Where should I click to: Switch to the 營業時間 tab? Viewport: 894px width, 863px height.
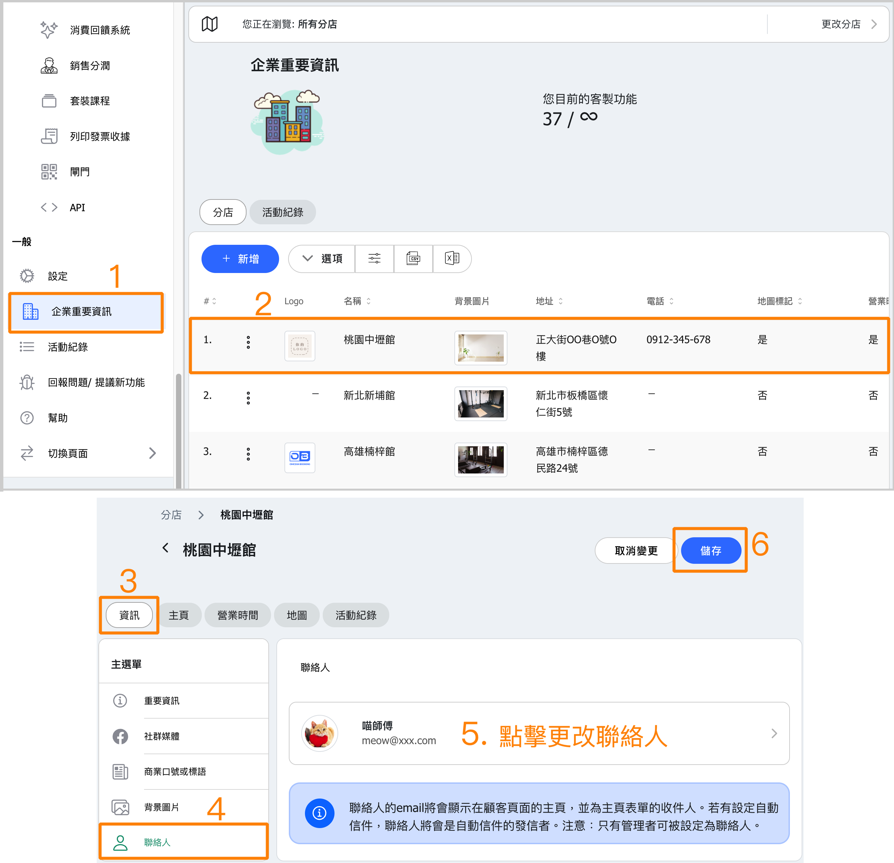238,615
